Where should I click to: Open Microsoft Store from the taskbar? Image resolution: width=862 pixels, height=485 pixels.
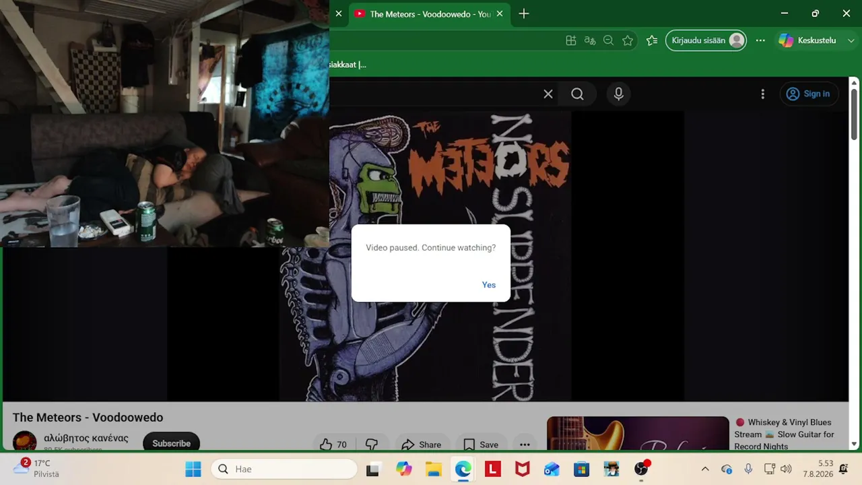tap(582, 469)
